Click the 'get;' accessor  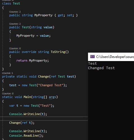(61, 15)
